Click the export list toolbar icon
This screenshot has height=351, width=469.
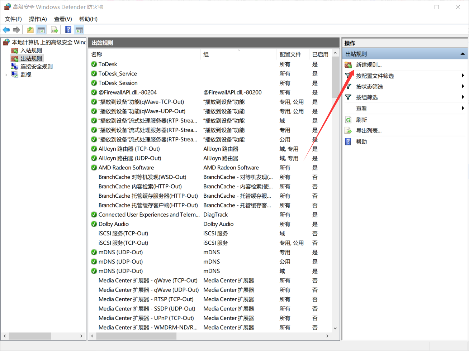point(55,30)
